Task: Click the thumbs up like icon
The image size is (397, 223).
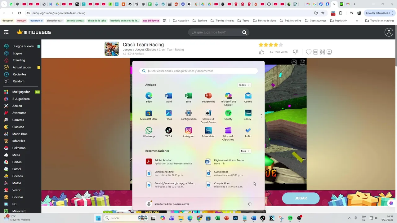Action: click(x=261, y=52)
